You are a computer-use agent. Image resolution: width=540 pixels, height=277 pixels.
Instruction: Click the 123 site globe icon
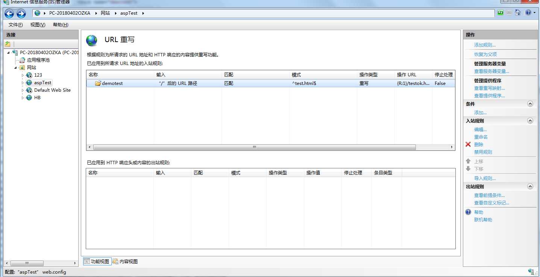(x=29, y=75)
